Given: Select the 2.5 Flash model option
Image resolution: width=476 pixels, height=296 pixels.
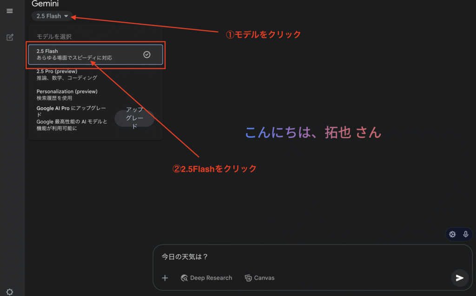Looking at the screenshot, I should 95,55.
